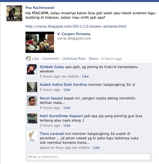Image resolution: width=159 pixels, height=164 pixels.
Task: Share the post
Action: click(x=93, y=59)
